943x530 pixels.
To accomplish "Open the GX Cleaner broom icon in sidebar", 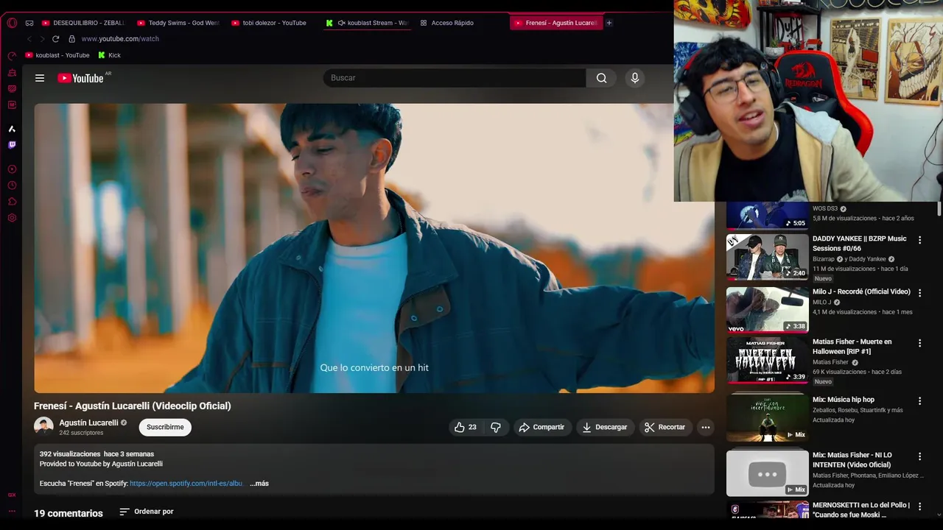I will 12,73.
